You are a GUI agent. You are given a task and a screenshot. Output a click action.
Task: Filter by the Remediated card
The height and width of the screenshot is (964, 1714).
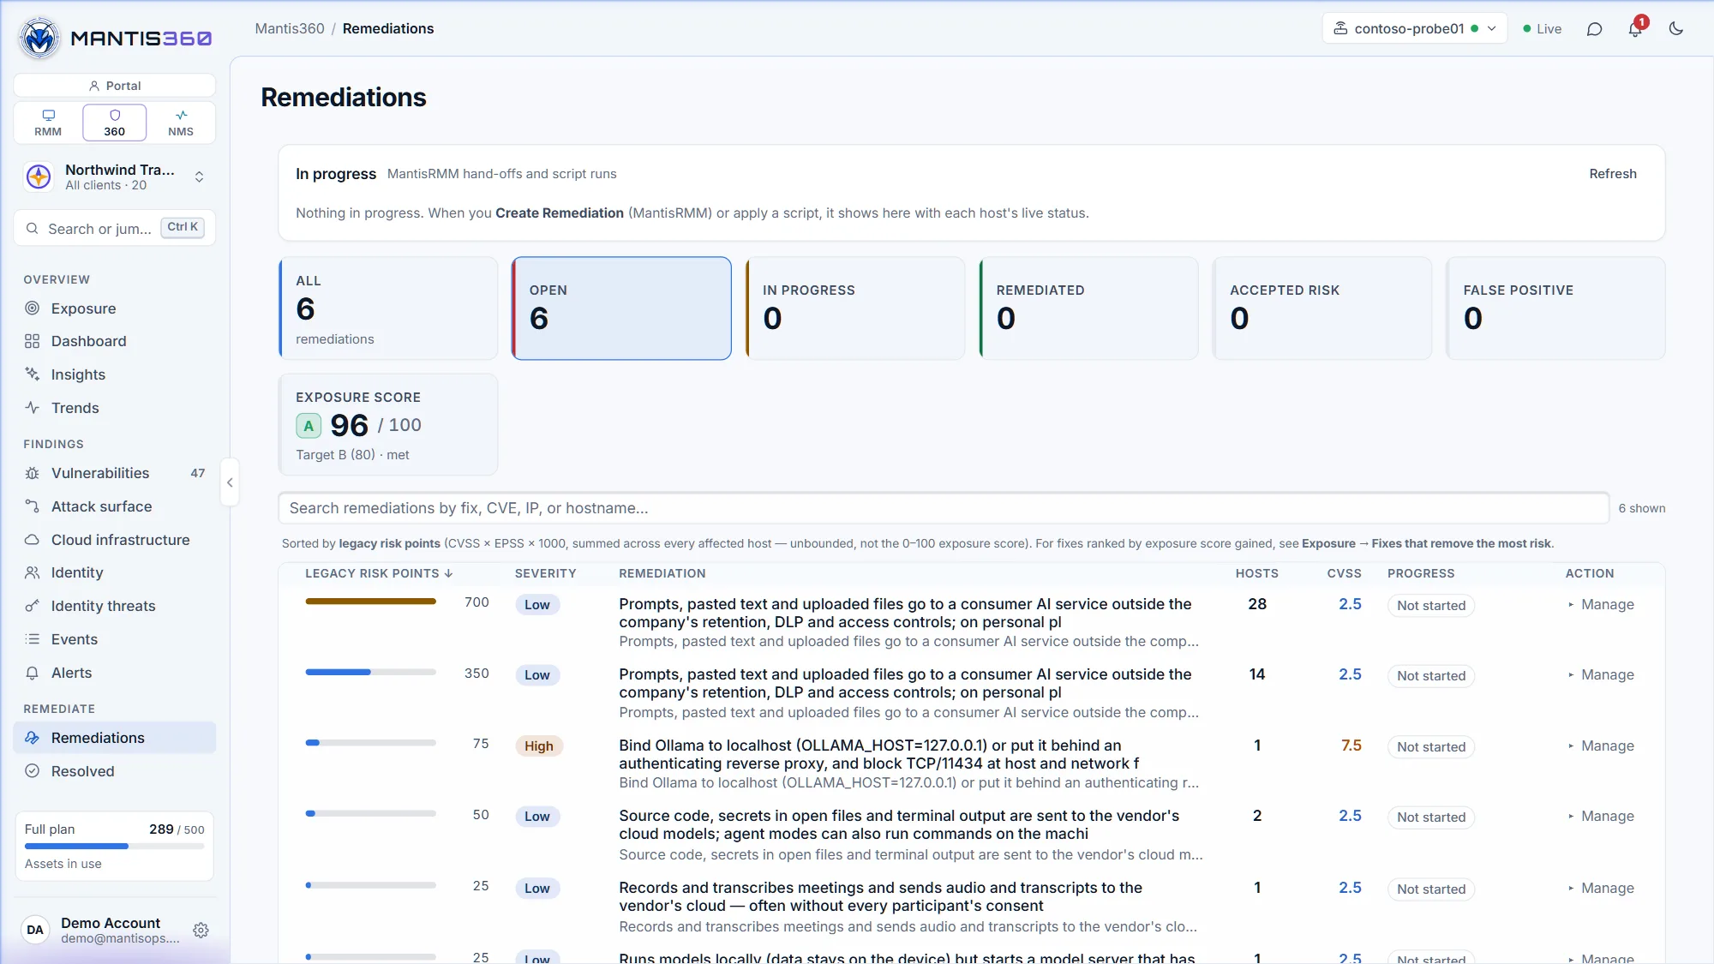click(1088, 308)
